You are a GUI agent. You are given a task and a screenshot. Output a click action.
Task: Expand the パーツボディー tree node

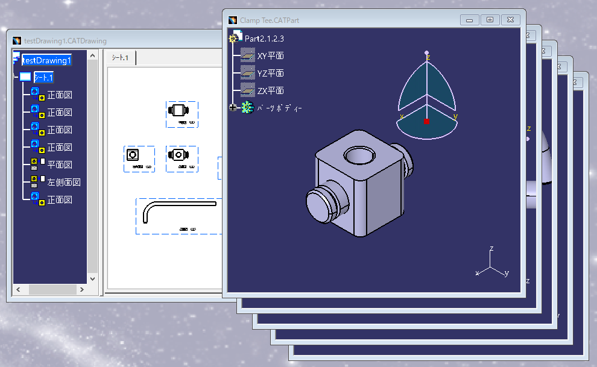click(x=233, y=107)
